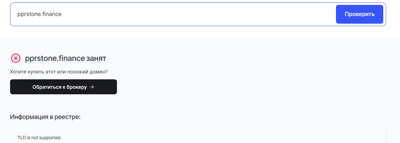This screenshot has height=143, width=400.
Task: Click the word занят in the heading
Action: click(x=96, y=58)
